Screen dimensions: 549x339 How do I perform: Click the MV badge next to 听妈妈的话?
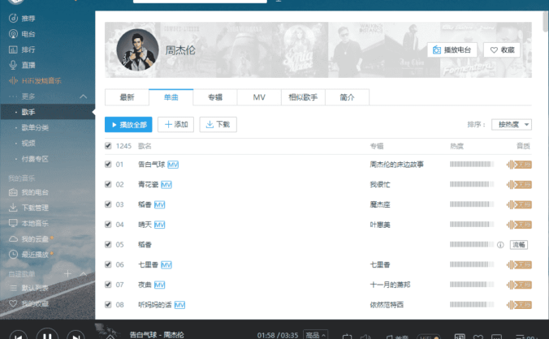(x=179, y=305)
